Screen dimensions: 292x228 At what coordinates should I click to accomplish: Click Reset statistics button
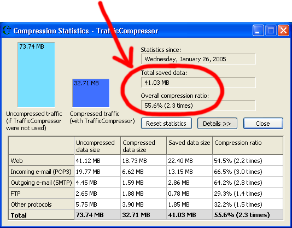(166, 124)
